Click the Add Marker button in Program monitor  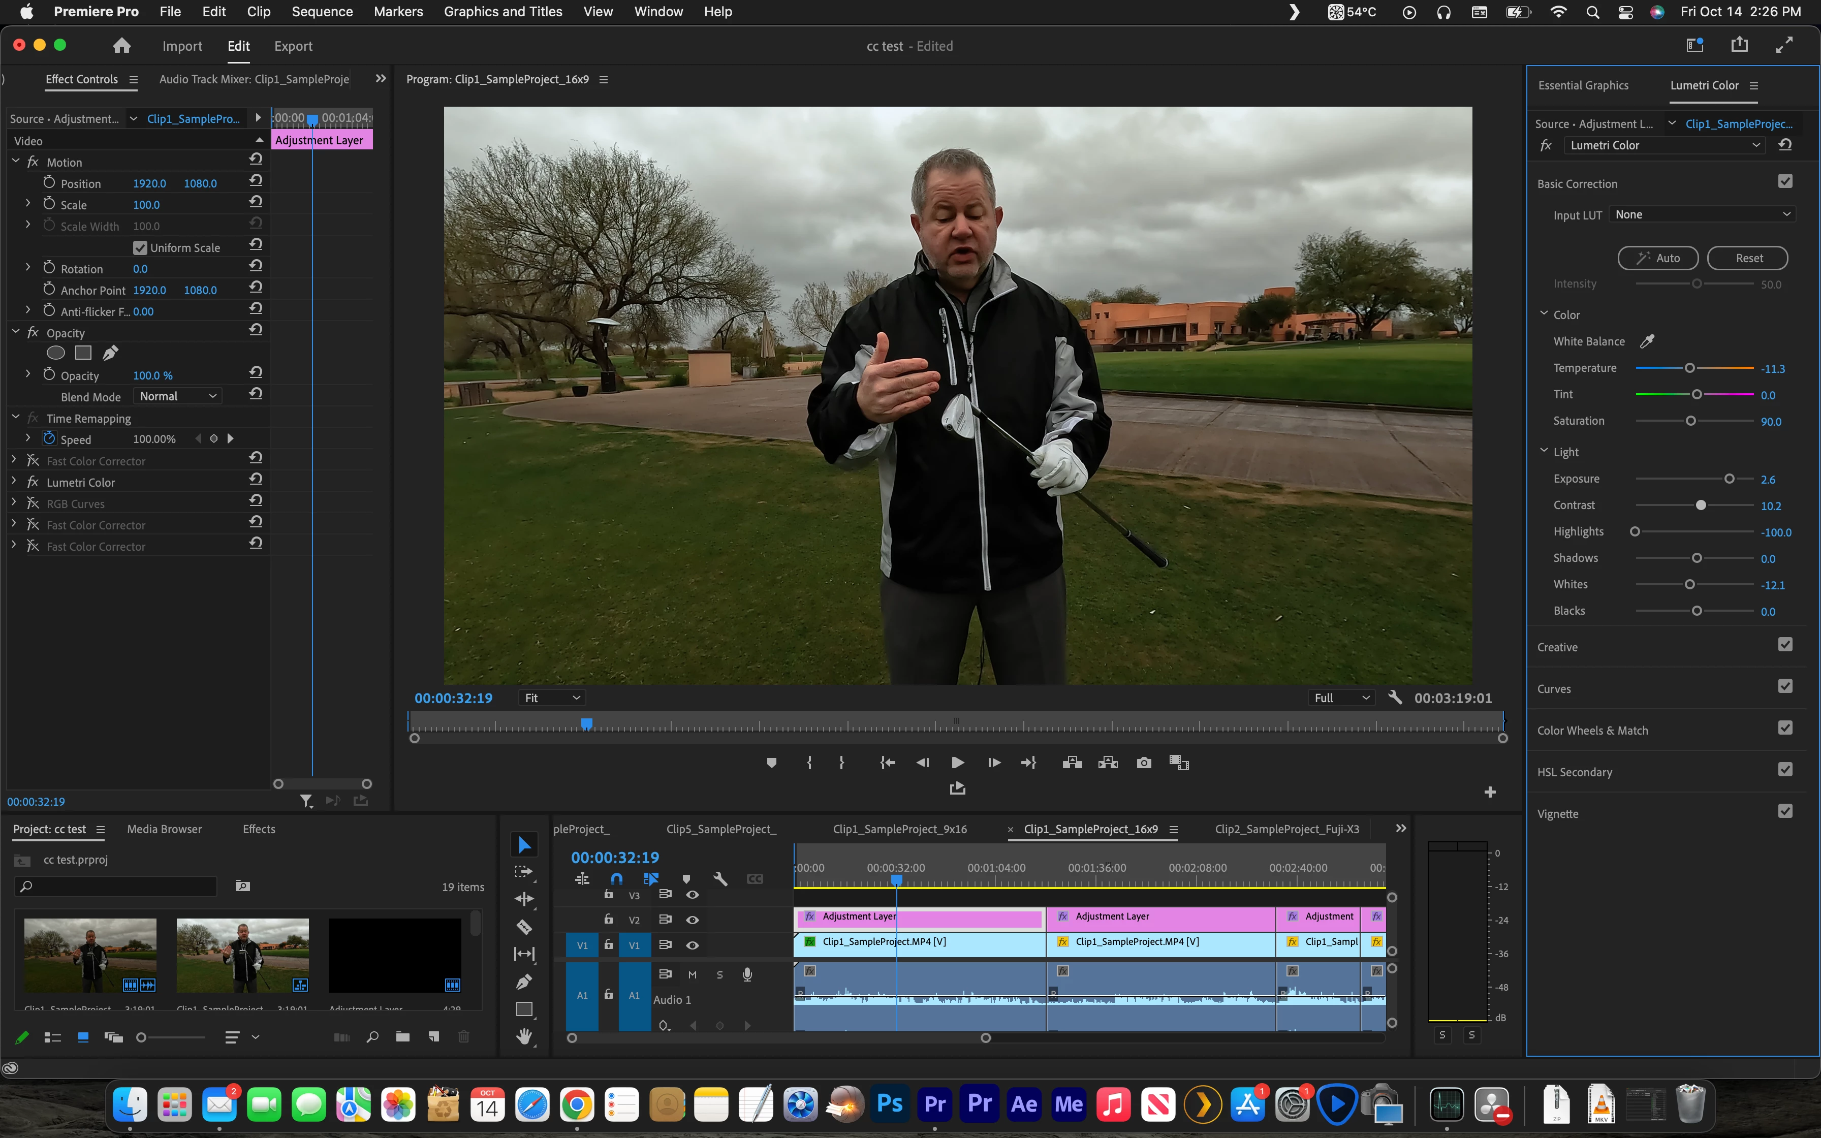click(771, 763)
